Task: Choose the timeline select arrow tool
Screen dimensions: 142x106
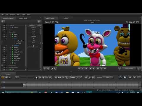Action: click(36, 77)
